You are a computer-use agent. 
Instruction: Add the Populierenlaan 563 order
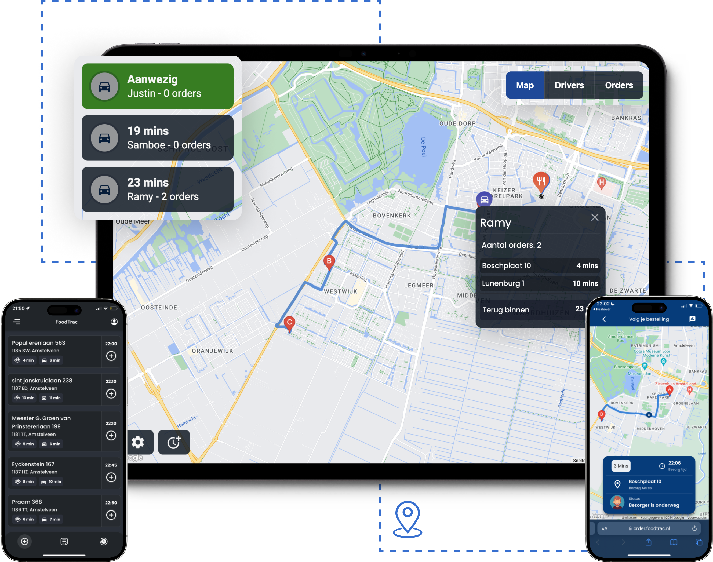111,356
